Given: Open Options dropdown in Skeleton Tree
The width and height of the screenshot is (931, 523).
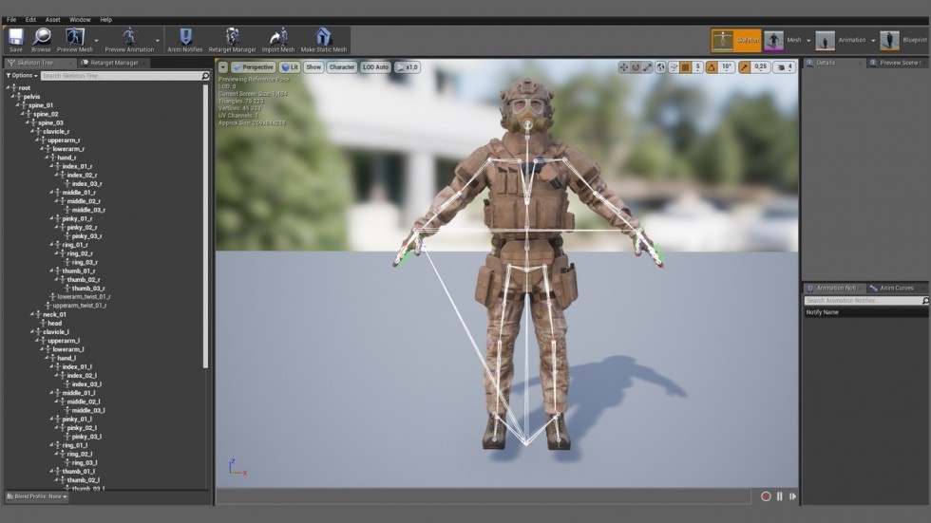Looking at the screenshot, I should (22, 76).
